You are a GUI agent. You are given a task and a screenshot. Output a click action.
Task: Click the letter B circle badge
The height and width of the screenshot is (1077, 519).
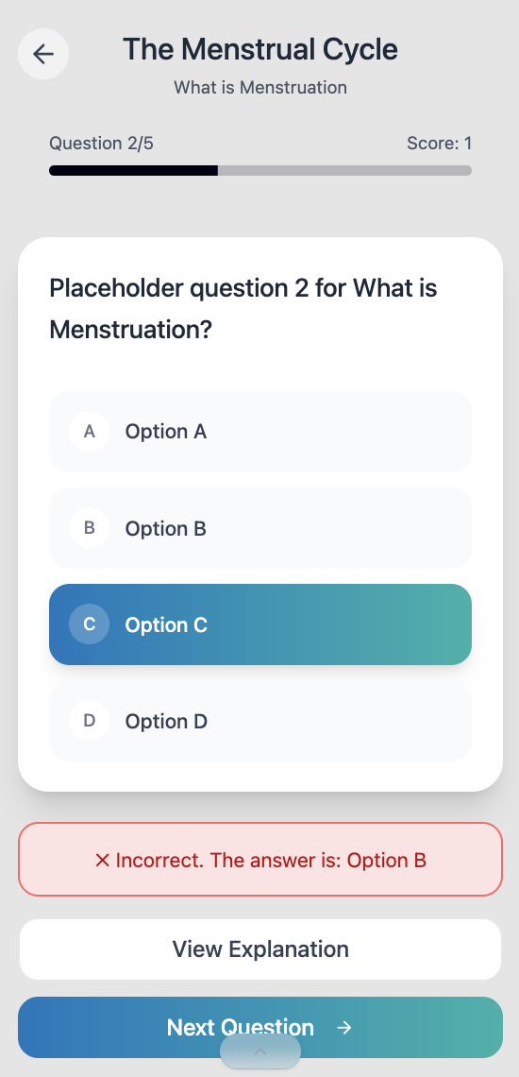(x=90, y=528)
